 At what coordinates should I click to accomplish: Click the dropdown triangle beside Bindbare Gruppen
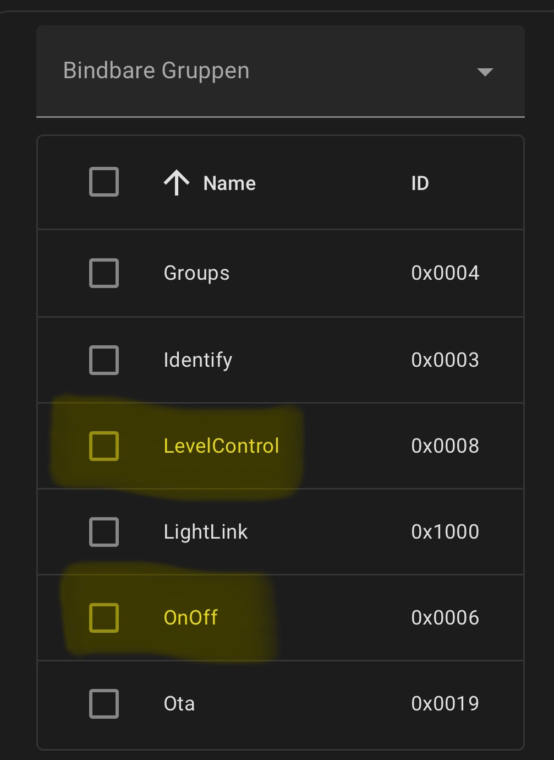tap(485, 72)
